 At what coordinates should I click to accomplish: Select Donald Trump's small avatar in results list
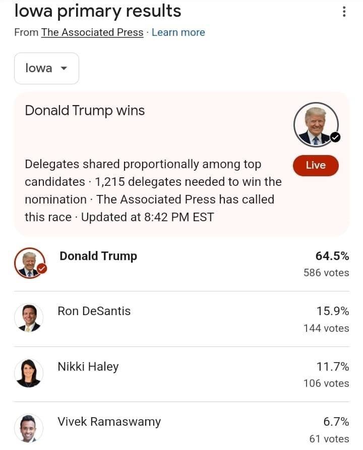(x=30, y=263)
